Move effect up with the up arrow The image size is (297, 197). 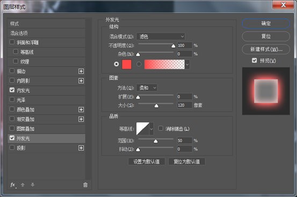click(x=23, y=185)
